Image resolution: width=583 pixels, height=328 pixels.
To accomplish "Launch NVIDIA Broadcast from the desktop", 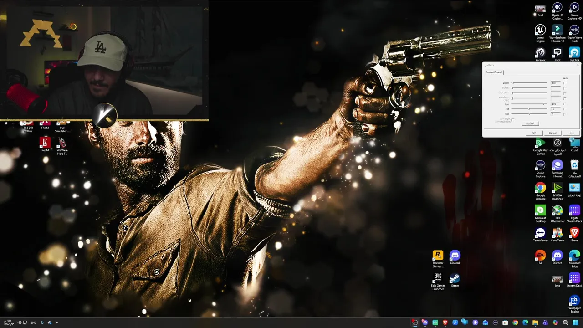I will [x=557, y=190].
